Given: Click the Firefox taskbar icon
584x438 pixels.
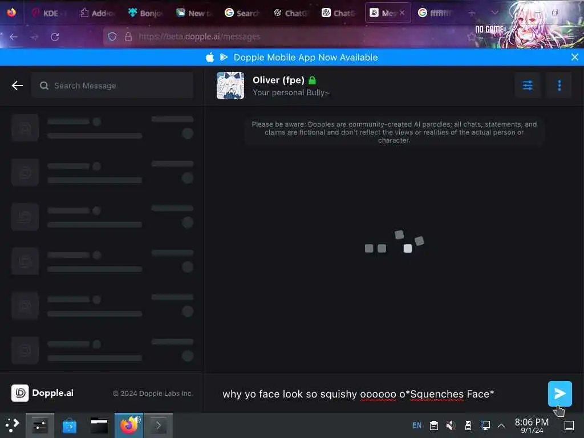Looking at the screenshot, I should 129,425.
